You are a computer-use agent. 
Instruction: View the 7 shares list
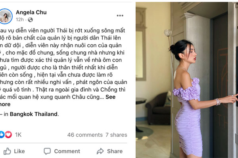click(x=116, y=135)
